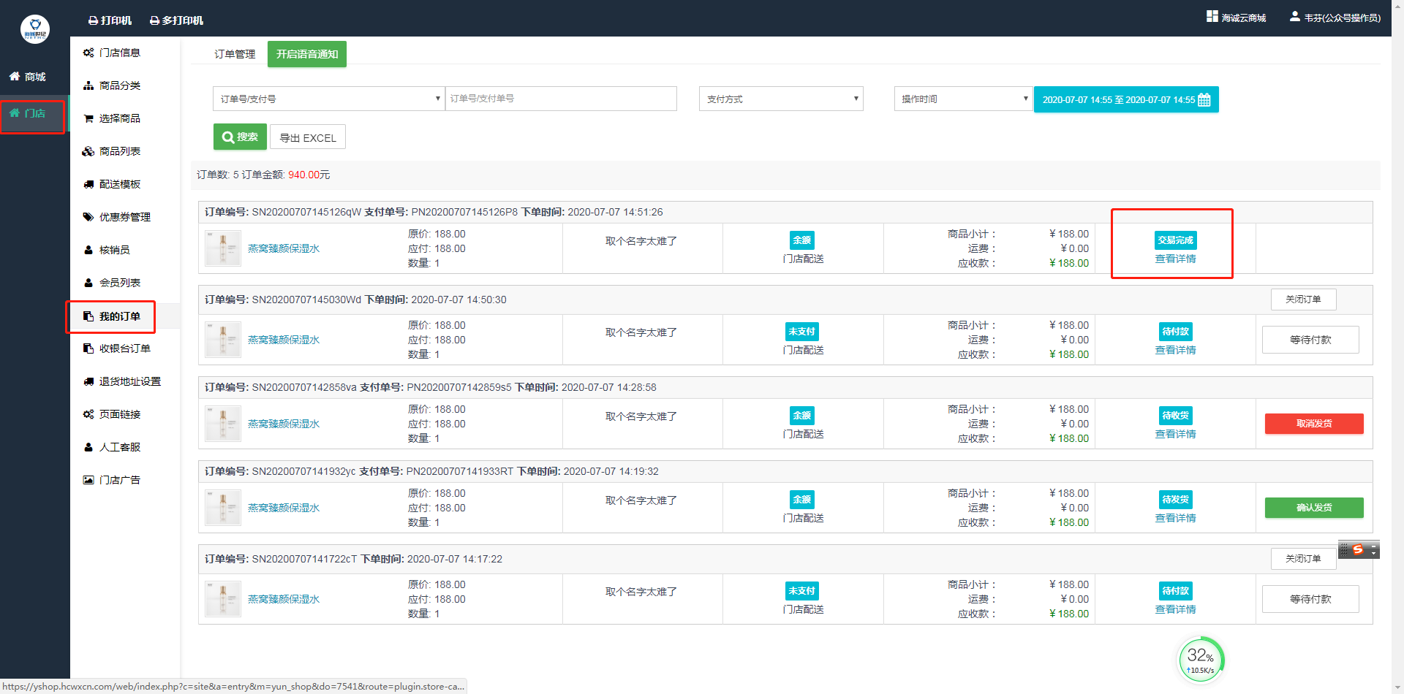Click 待发货 status badge
The image size is (1404, 694).
(1175, 500)
